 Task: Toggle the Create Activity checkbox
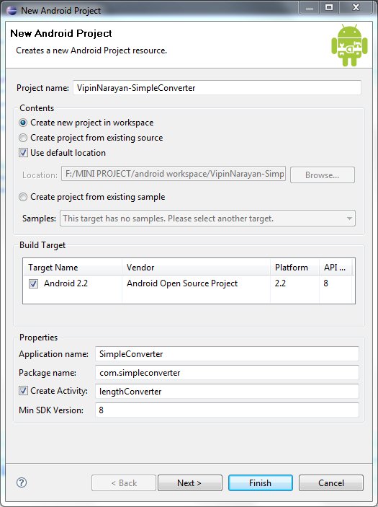coord(23,391)
